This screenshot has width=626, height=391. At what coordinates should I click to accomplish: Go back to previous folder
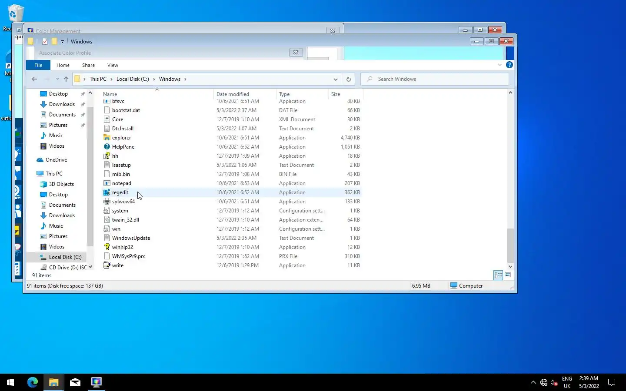coord(34,79)
